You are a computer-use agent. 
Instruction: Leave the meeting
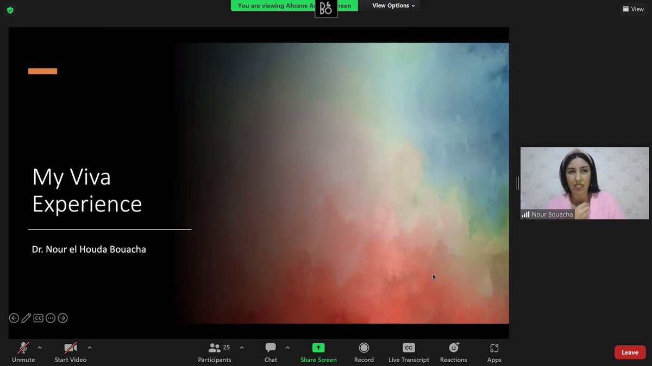(x=630, y=352)
